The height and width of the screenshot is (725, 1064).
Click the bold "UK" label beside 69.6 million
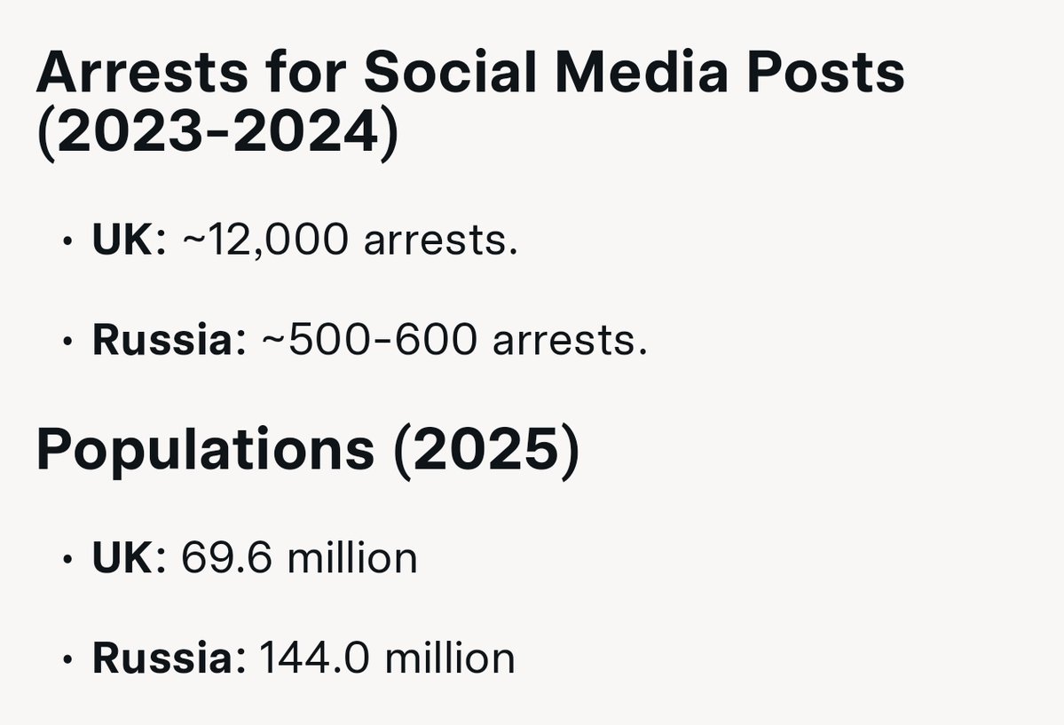click(x=122, y=558)
